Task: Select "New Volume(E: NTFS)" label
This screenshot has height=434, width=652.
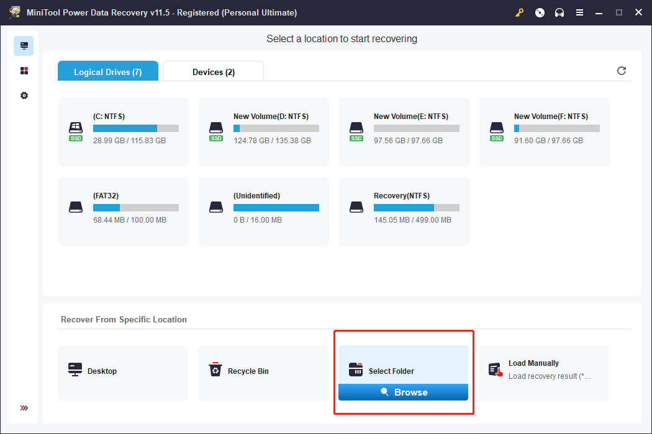Action: coord(411,117)
